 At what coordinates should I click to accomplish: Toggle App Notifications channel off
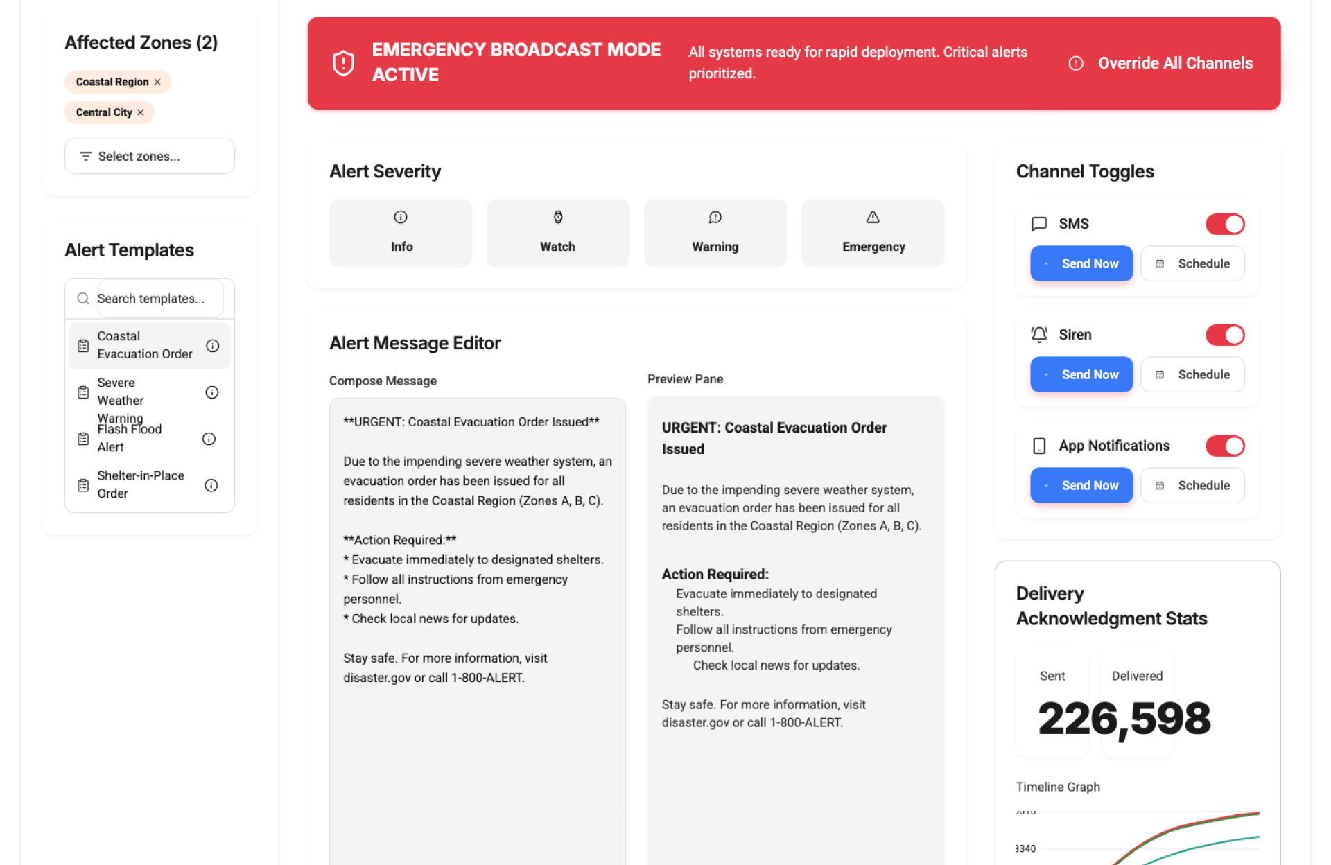[x=1224, y=446]
